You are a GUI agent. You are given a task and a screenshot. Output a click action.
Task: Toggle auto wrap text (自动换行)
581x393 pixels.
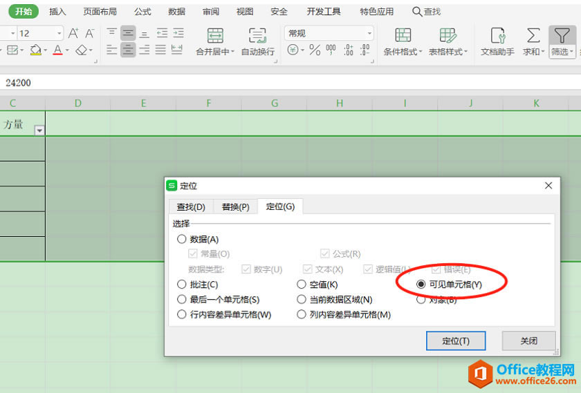(x=257, y=41)
